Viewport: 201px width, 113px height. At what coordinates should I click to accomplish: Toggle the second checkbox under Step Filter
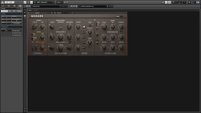13,33
